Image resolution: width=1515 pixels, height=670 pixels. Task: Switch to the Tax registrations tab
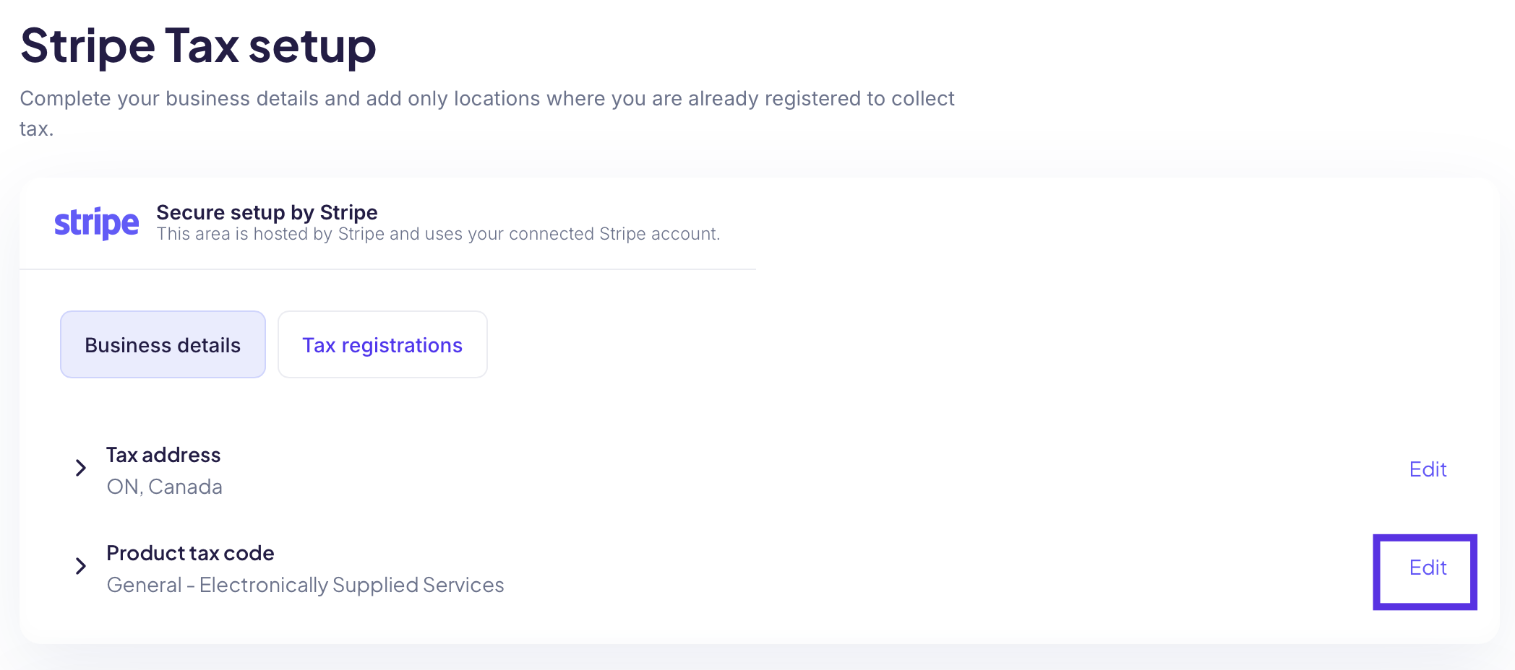[x=382, y=344]
